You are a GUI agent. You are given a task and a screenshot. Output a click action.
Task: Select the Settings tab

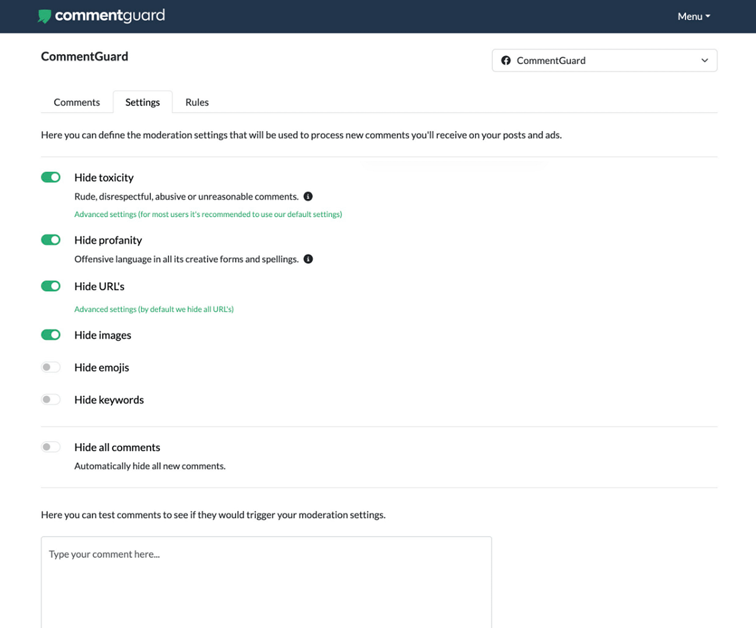tap(142, 102)
